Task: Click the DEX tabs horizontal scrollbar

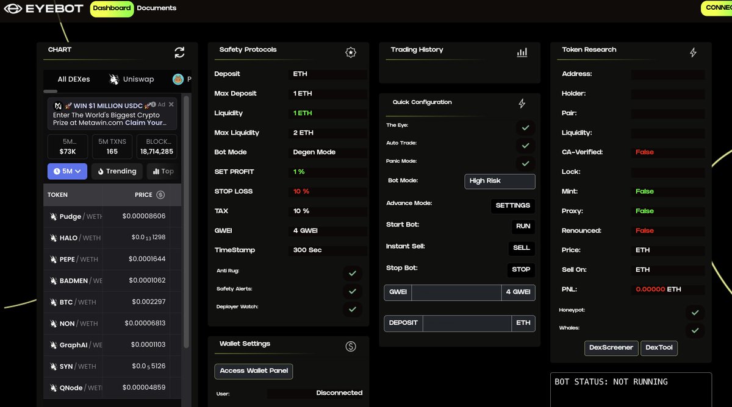Action: click(51, 91)
